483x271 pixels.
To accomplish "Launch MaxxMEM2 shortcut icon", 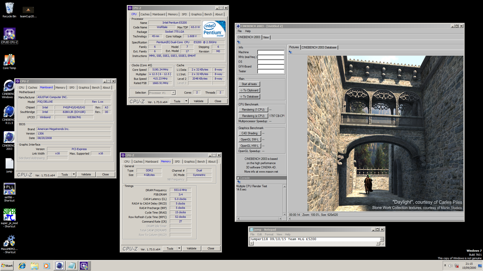I will (9, 244).
